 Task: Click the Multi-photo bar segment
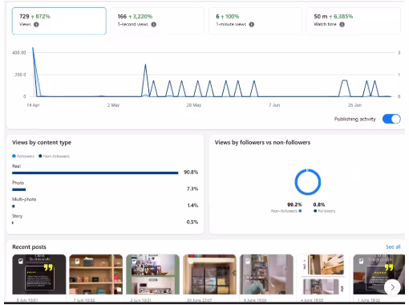point(14,206)
